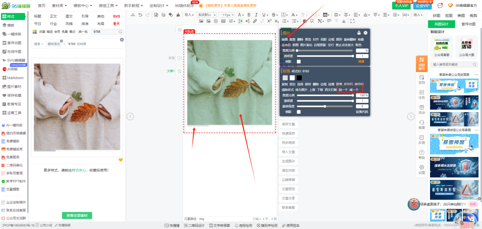Screen dimensions: 482x229
Task: Click the search magnifier beside 9785
Action: click(x=120, y=32)
